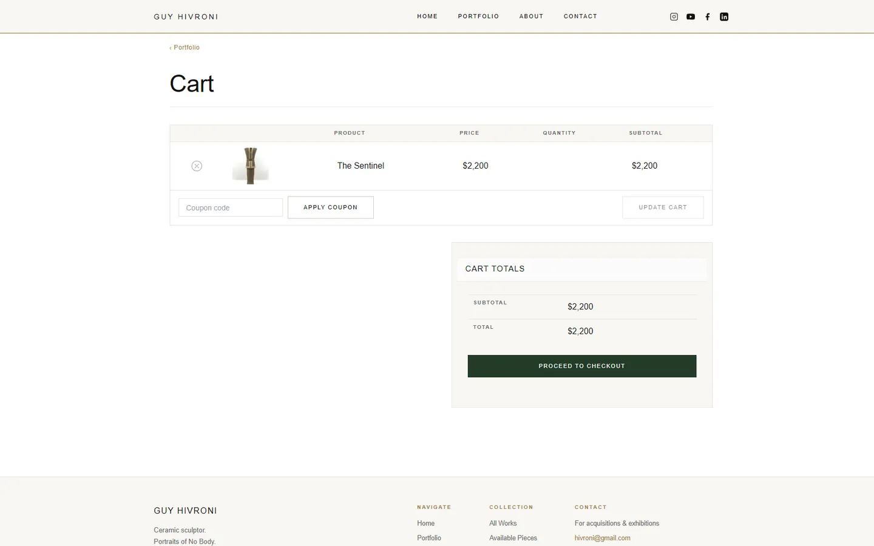The height and width of the screenshot is (546, 874).
Task: Open All Works in footer collection
Action: coord(503,524)
